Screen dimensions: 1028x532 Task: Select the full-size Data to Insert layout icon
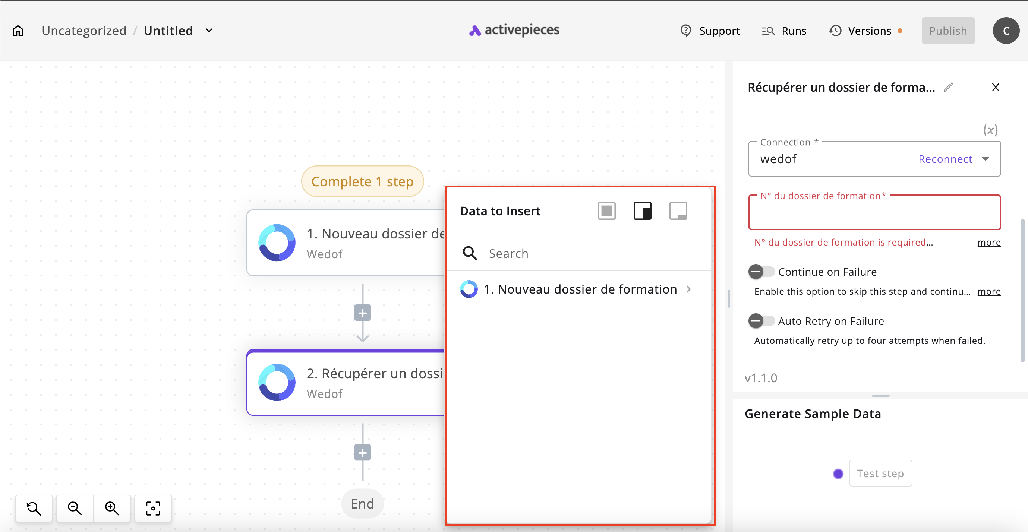coord(606,211)
